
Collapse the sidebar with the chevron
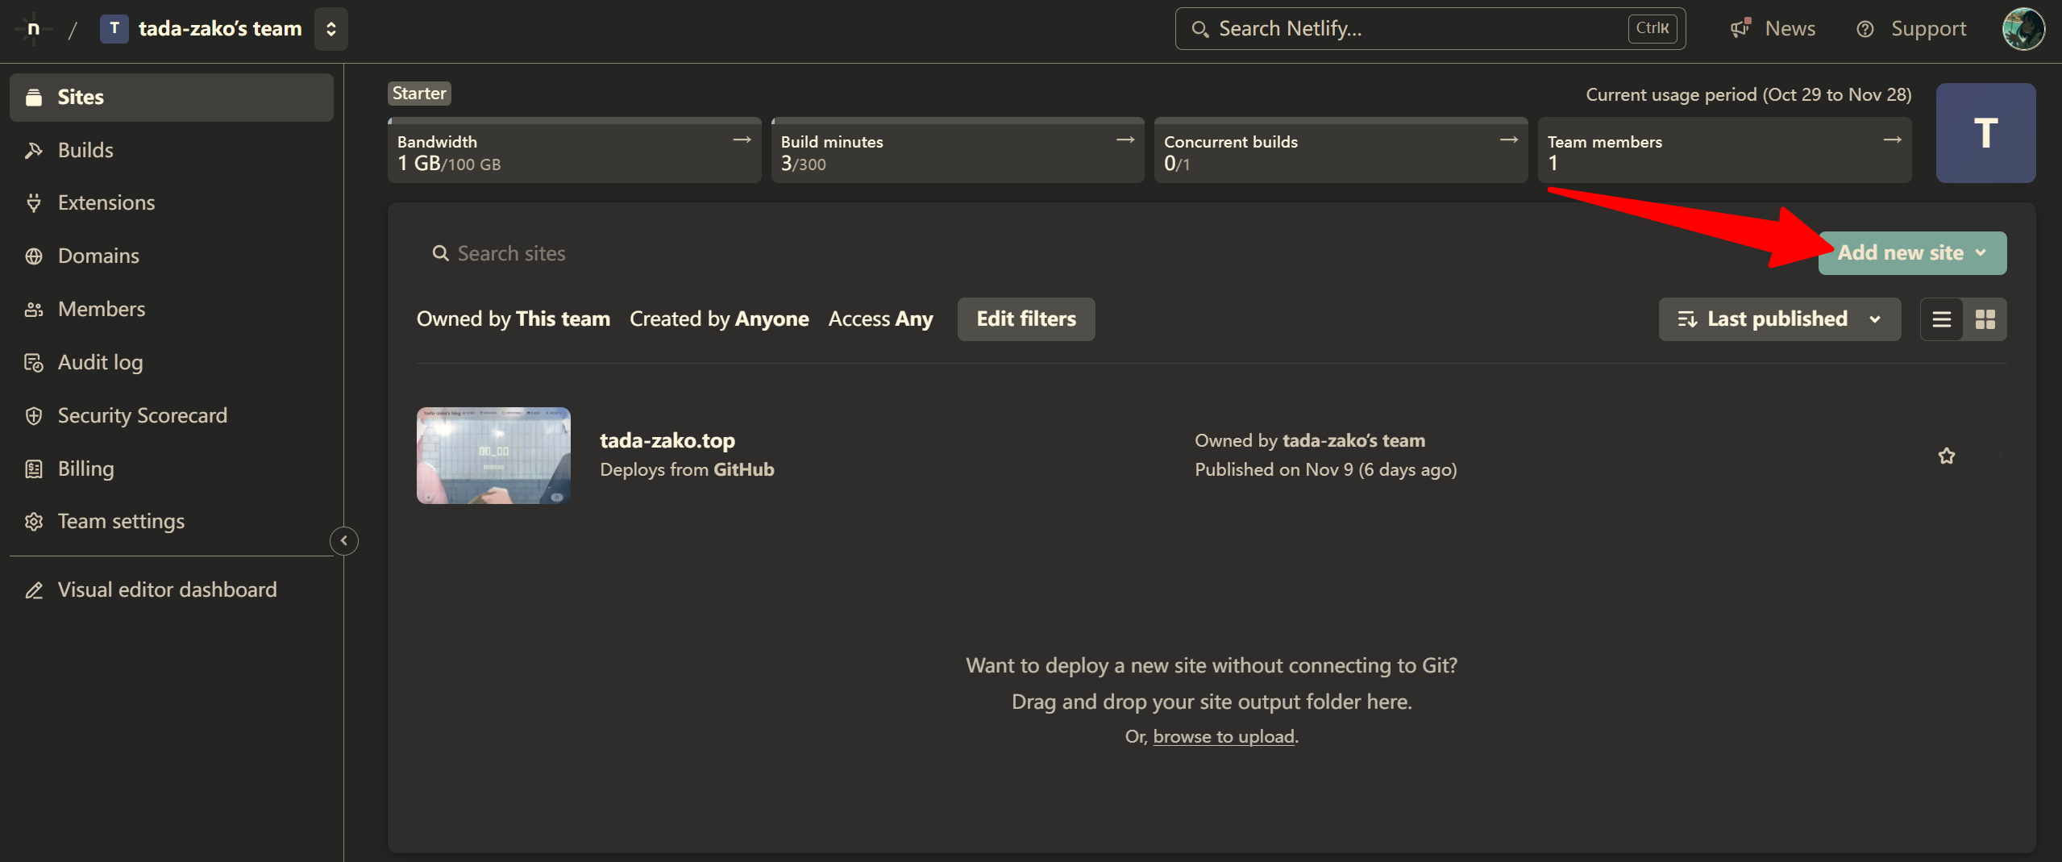[344, 540]
